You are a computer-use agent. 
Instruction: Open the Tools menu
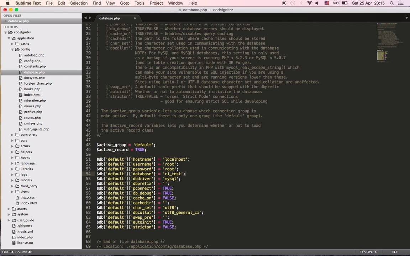tap(140, 3)
